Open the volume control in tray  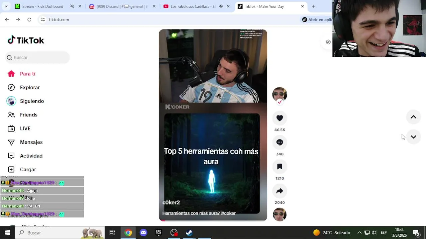[374, 233]
